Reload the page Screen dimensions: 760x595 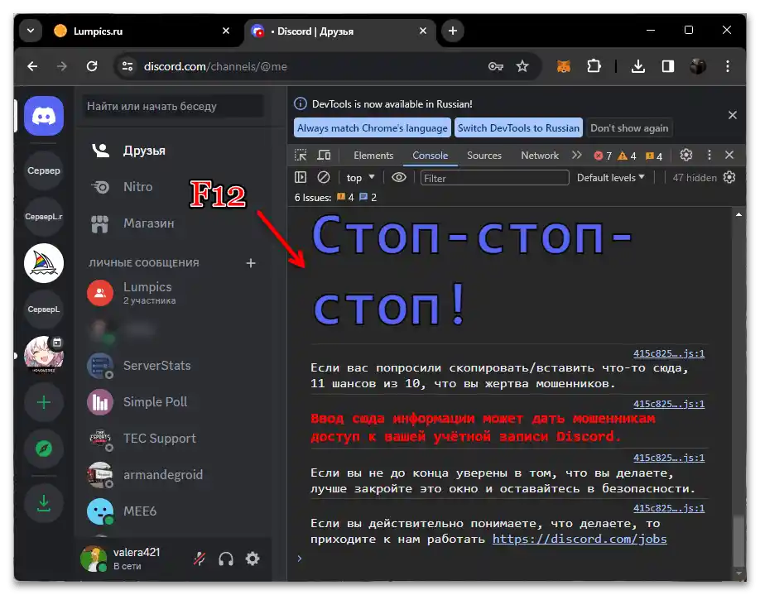coord(92,66)
